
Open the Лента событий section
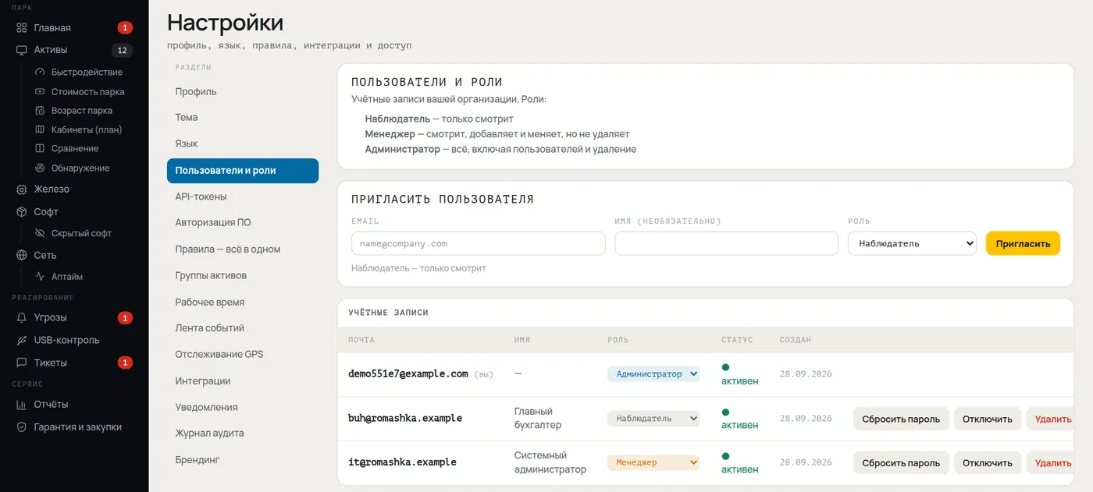[x=243, y=328]
